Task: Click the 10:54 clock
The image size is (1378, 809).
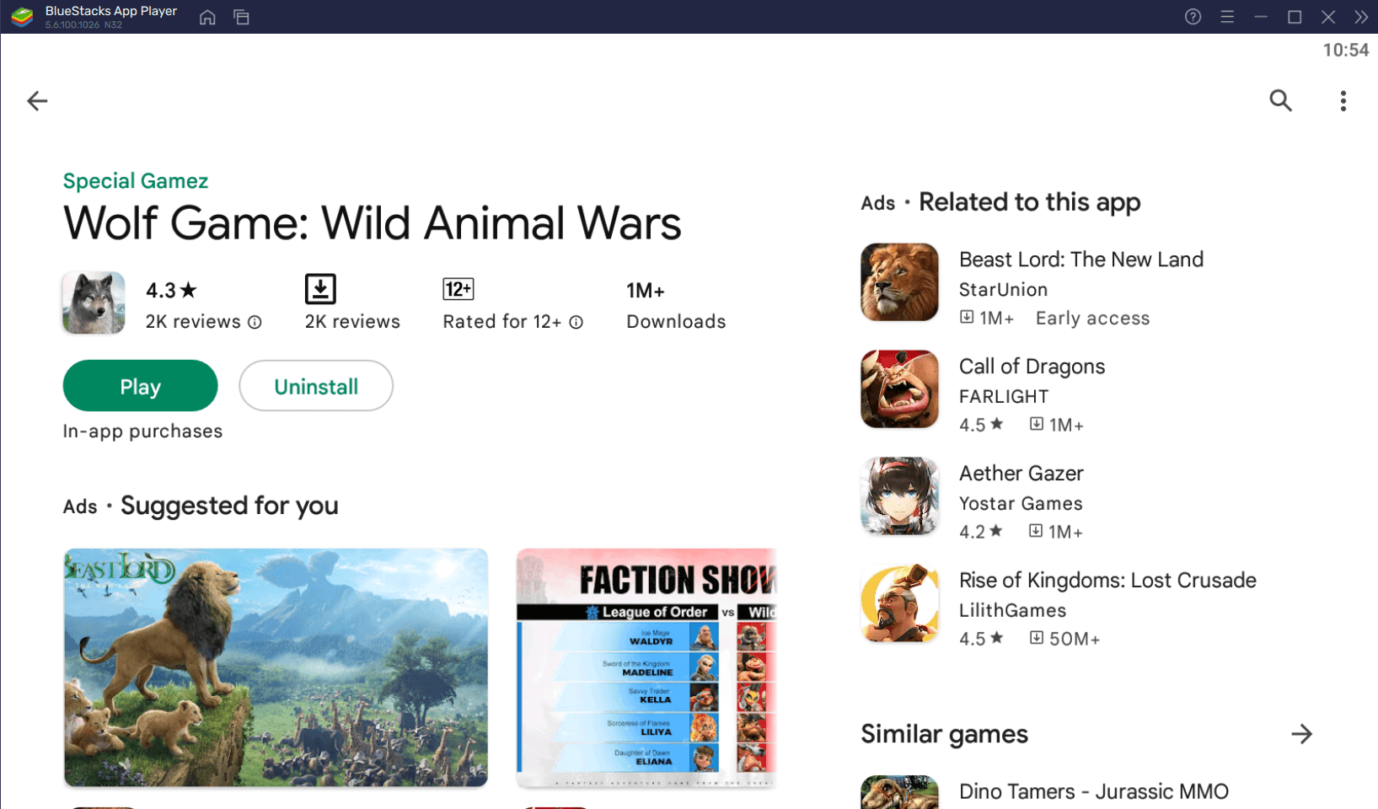Action: click(1345, 51)
